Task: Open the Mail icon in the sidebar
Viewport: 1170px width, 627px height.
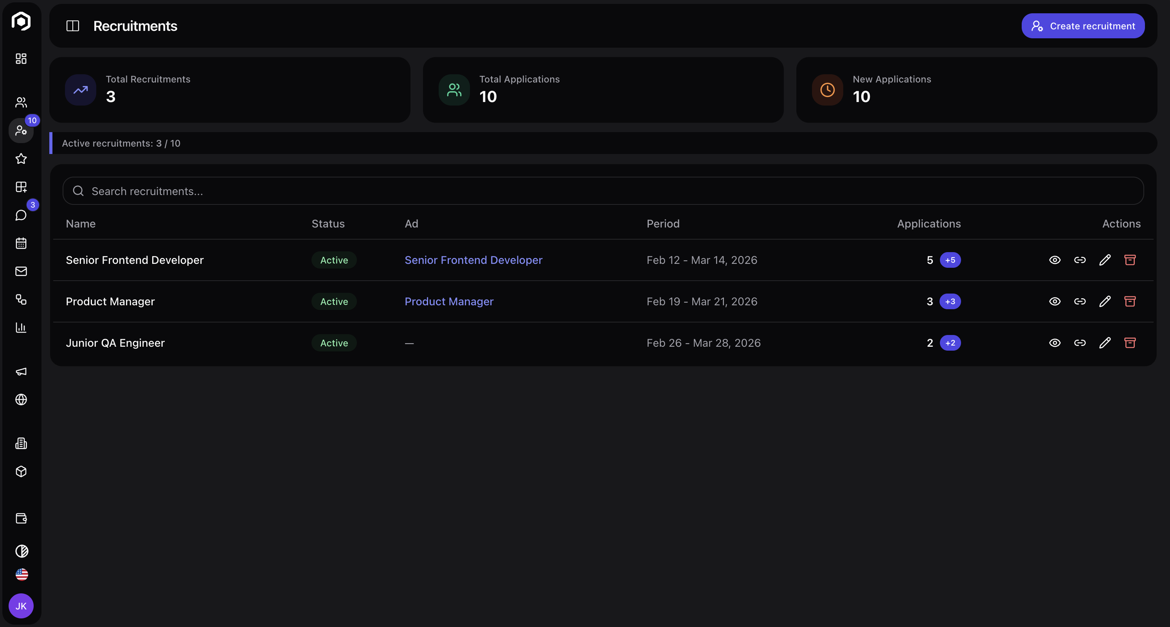Action: tap(21, 271)
